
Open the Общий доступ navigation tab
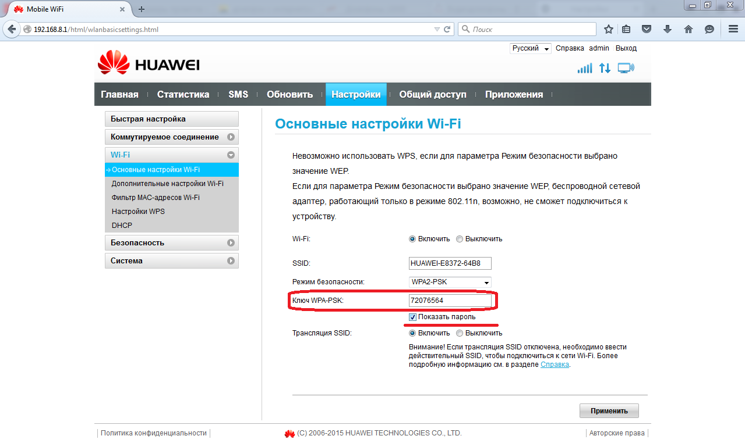click(x=433, y=94)
